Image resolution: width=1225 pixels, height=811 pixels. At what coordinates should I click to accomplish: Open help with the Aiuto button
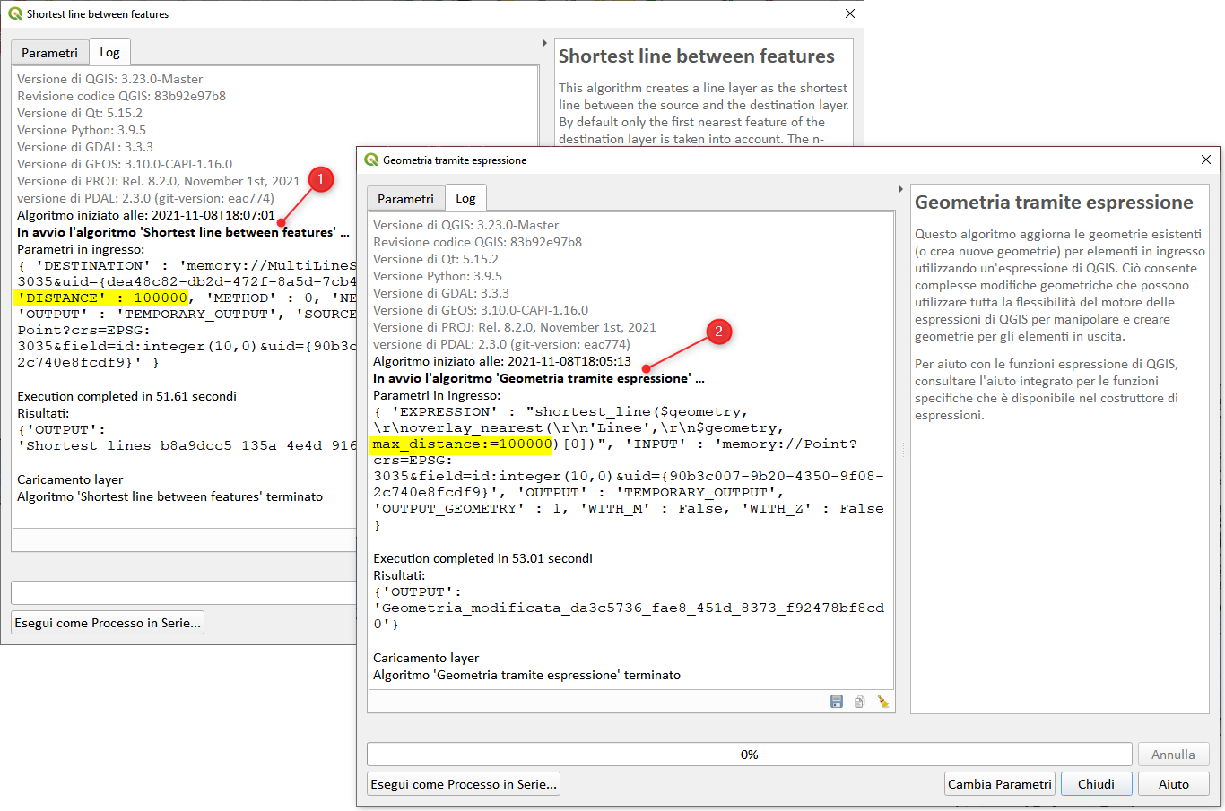pyautogui.click(x=1173, y=784)
